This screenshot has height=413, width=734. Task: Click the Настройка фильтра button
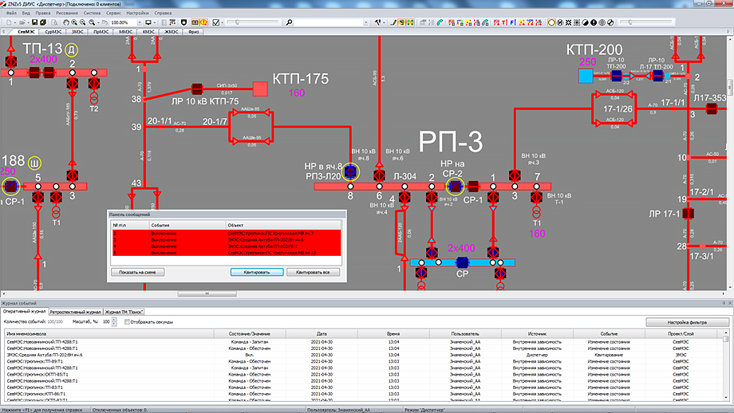click(x=686, y=322)
